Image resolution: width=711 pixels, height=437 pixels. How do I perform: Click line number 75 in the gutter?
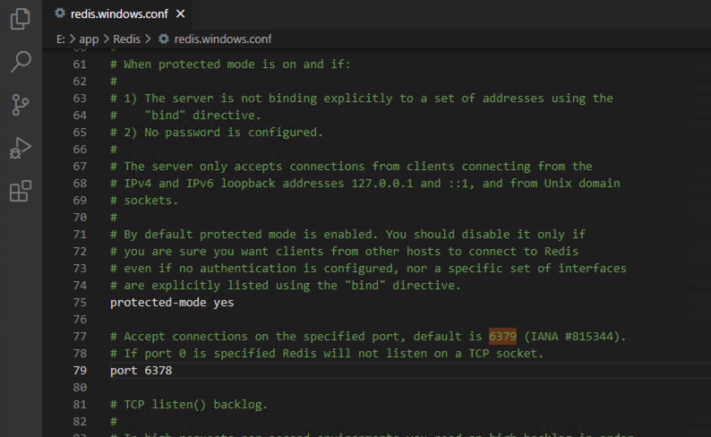(80, 303)
